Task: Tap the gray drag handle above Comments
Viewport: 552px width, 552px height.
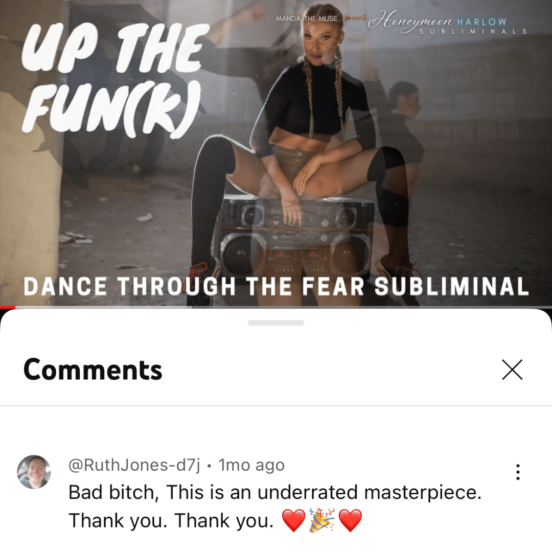Action: click(276, 323)
